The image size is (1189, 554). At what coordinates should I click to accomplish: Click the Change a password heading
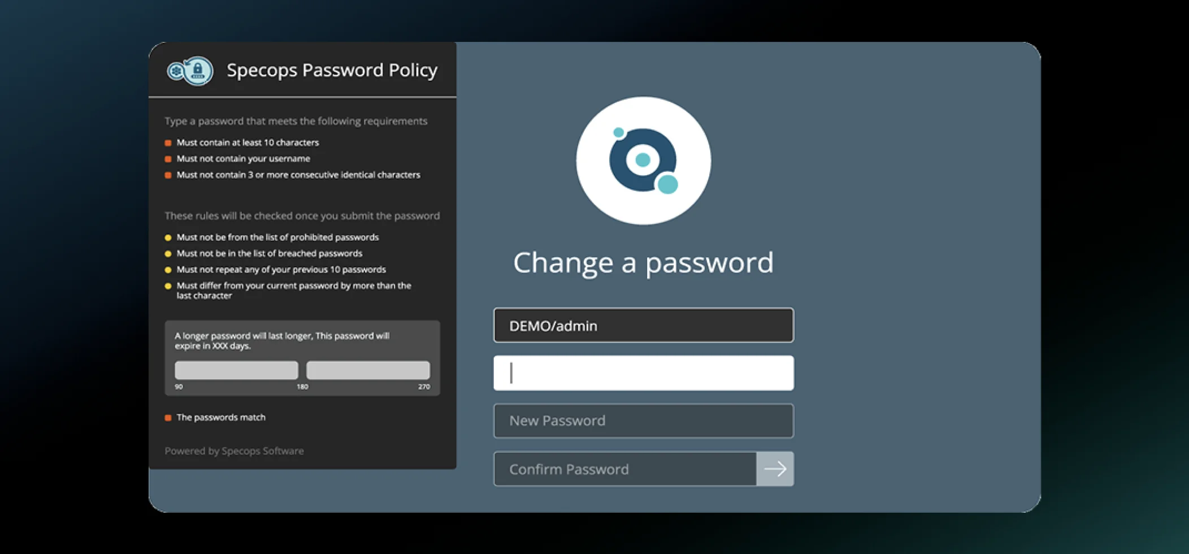(643, 262)
